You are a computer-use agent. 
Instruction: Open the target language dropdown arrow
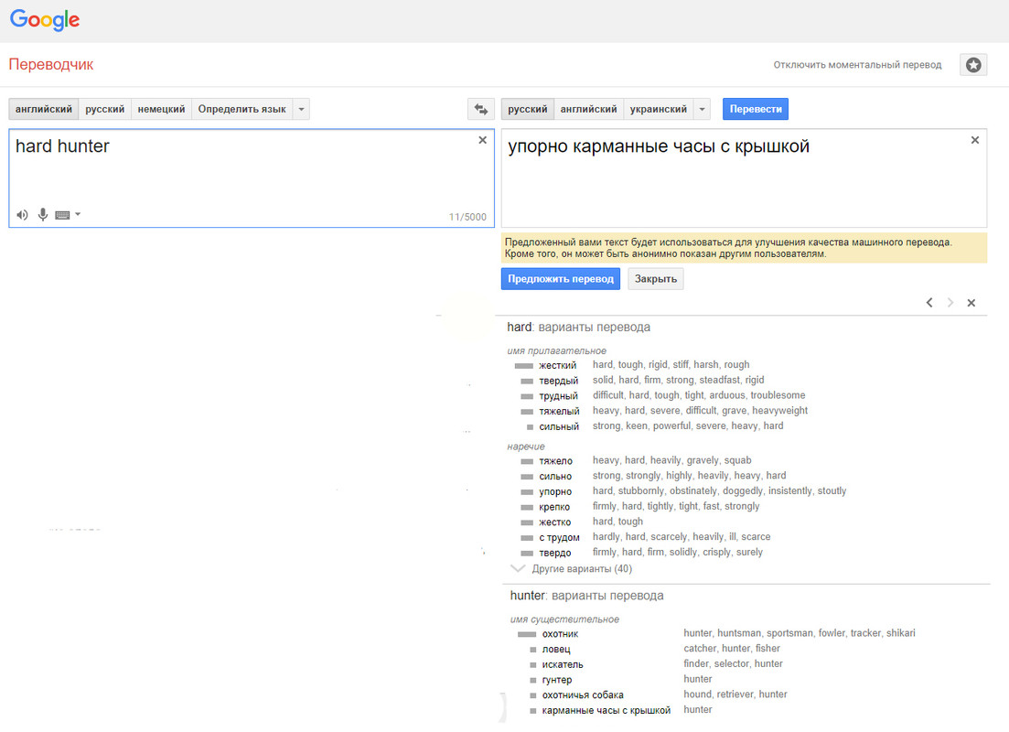click(702, 109)
